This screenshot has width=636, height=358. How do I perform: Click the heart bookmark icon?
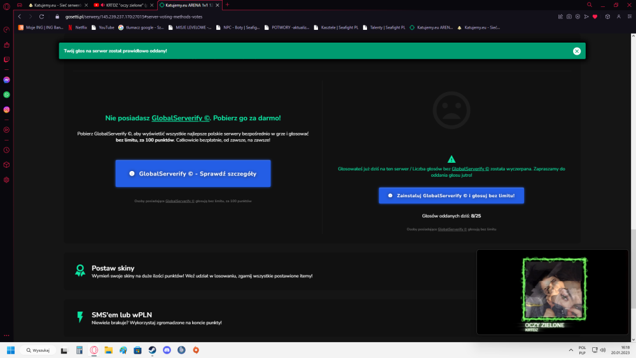[x=595, y=17]
